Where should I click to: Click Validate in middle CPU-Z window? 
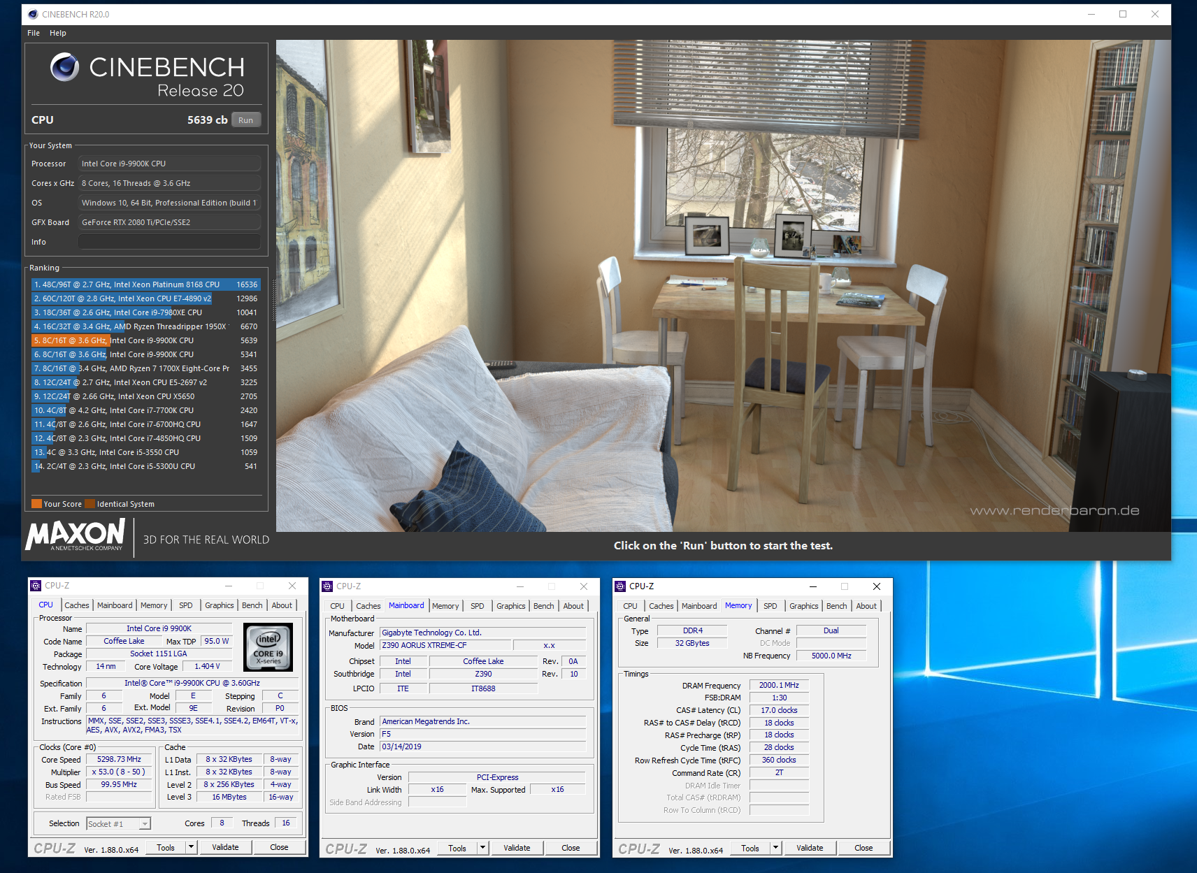pos(517,848)
